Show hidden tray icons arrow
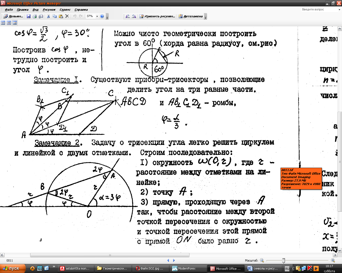This screenshot has width=342, height=273. [x=293, y=269]
